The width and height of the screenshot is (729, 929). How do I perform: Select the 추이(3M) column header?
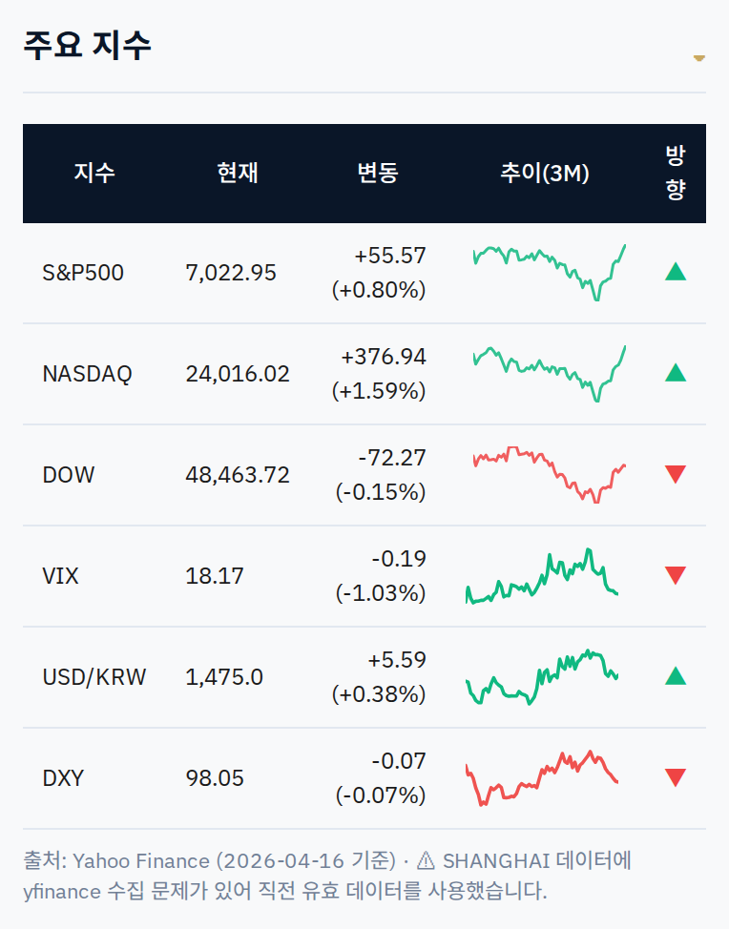point(545,173)
